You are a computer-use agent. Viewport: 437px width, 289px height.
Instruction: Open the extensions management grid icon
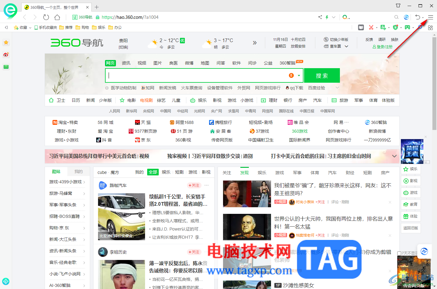(430, 27)
